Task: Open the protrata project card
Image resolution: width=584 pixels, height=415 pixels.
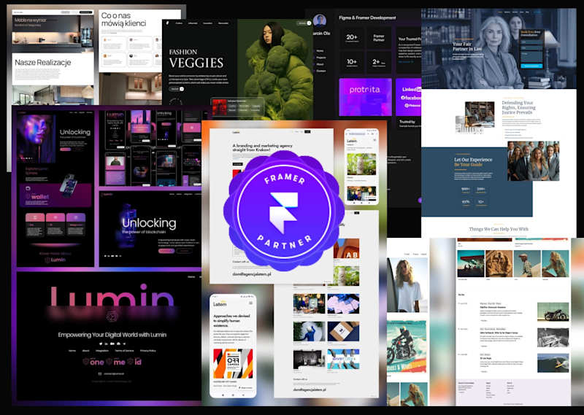Action: tap(365, 97)
